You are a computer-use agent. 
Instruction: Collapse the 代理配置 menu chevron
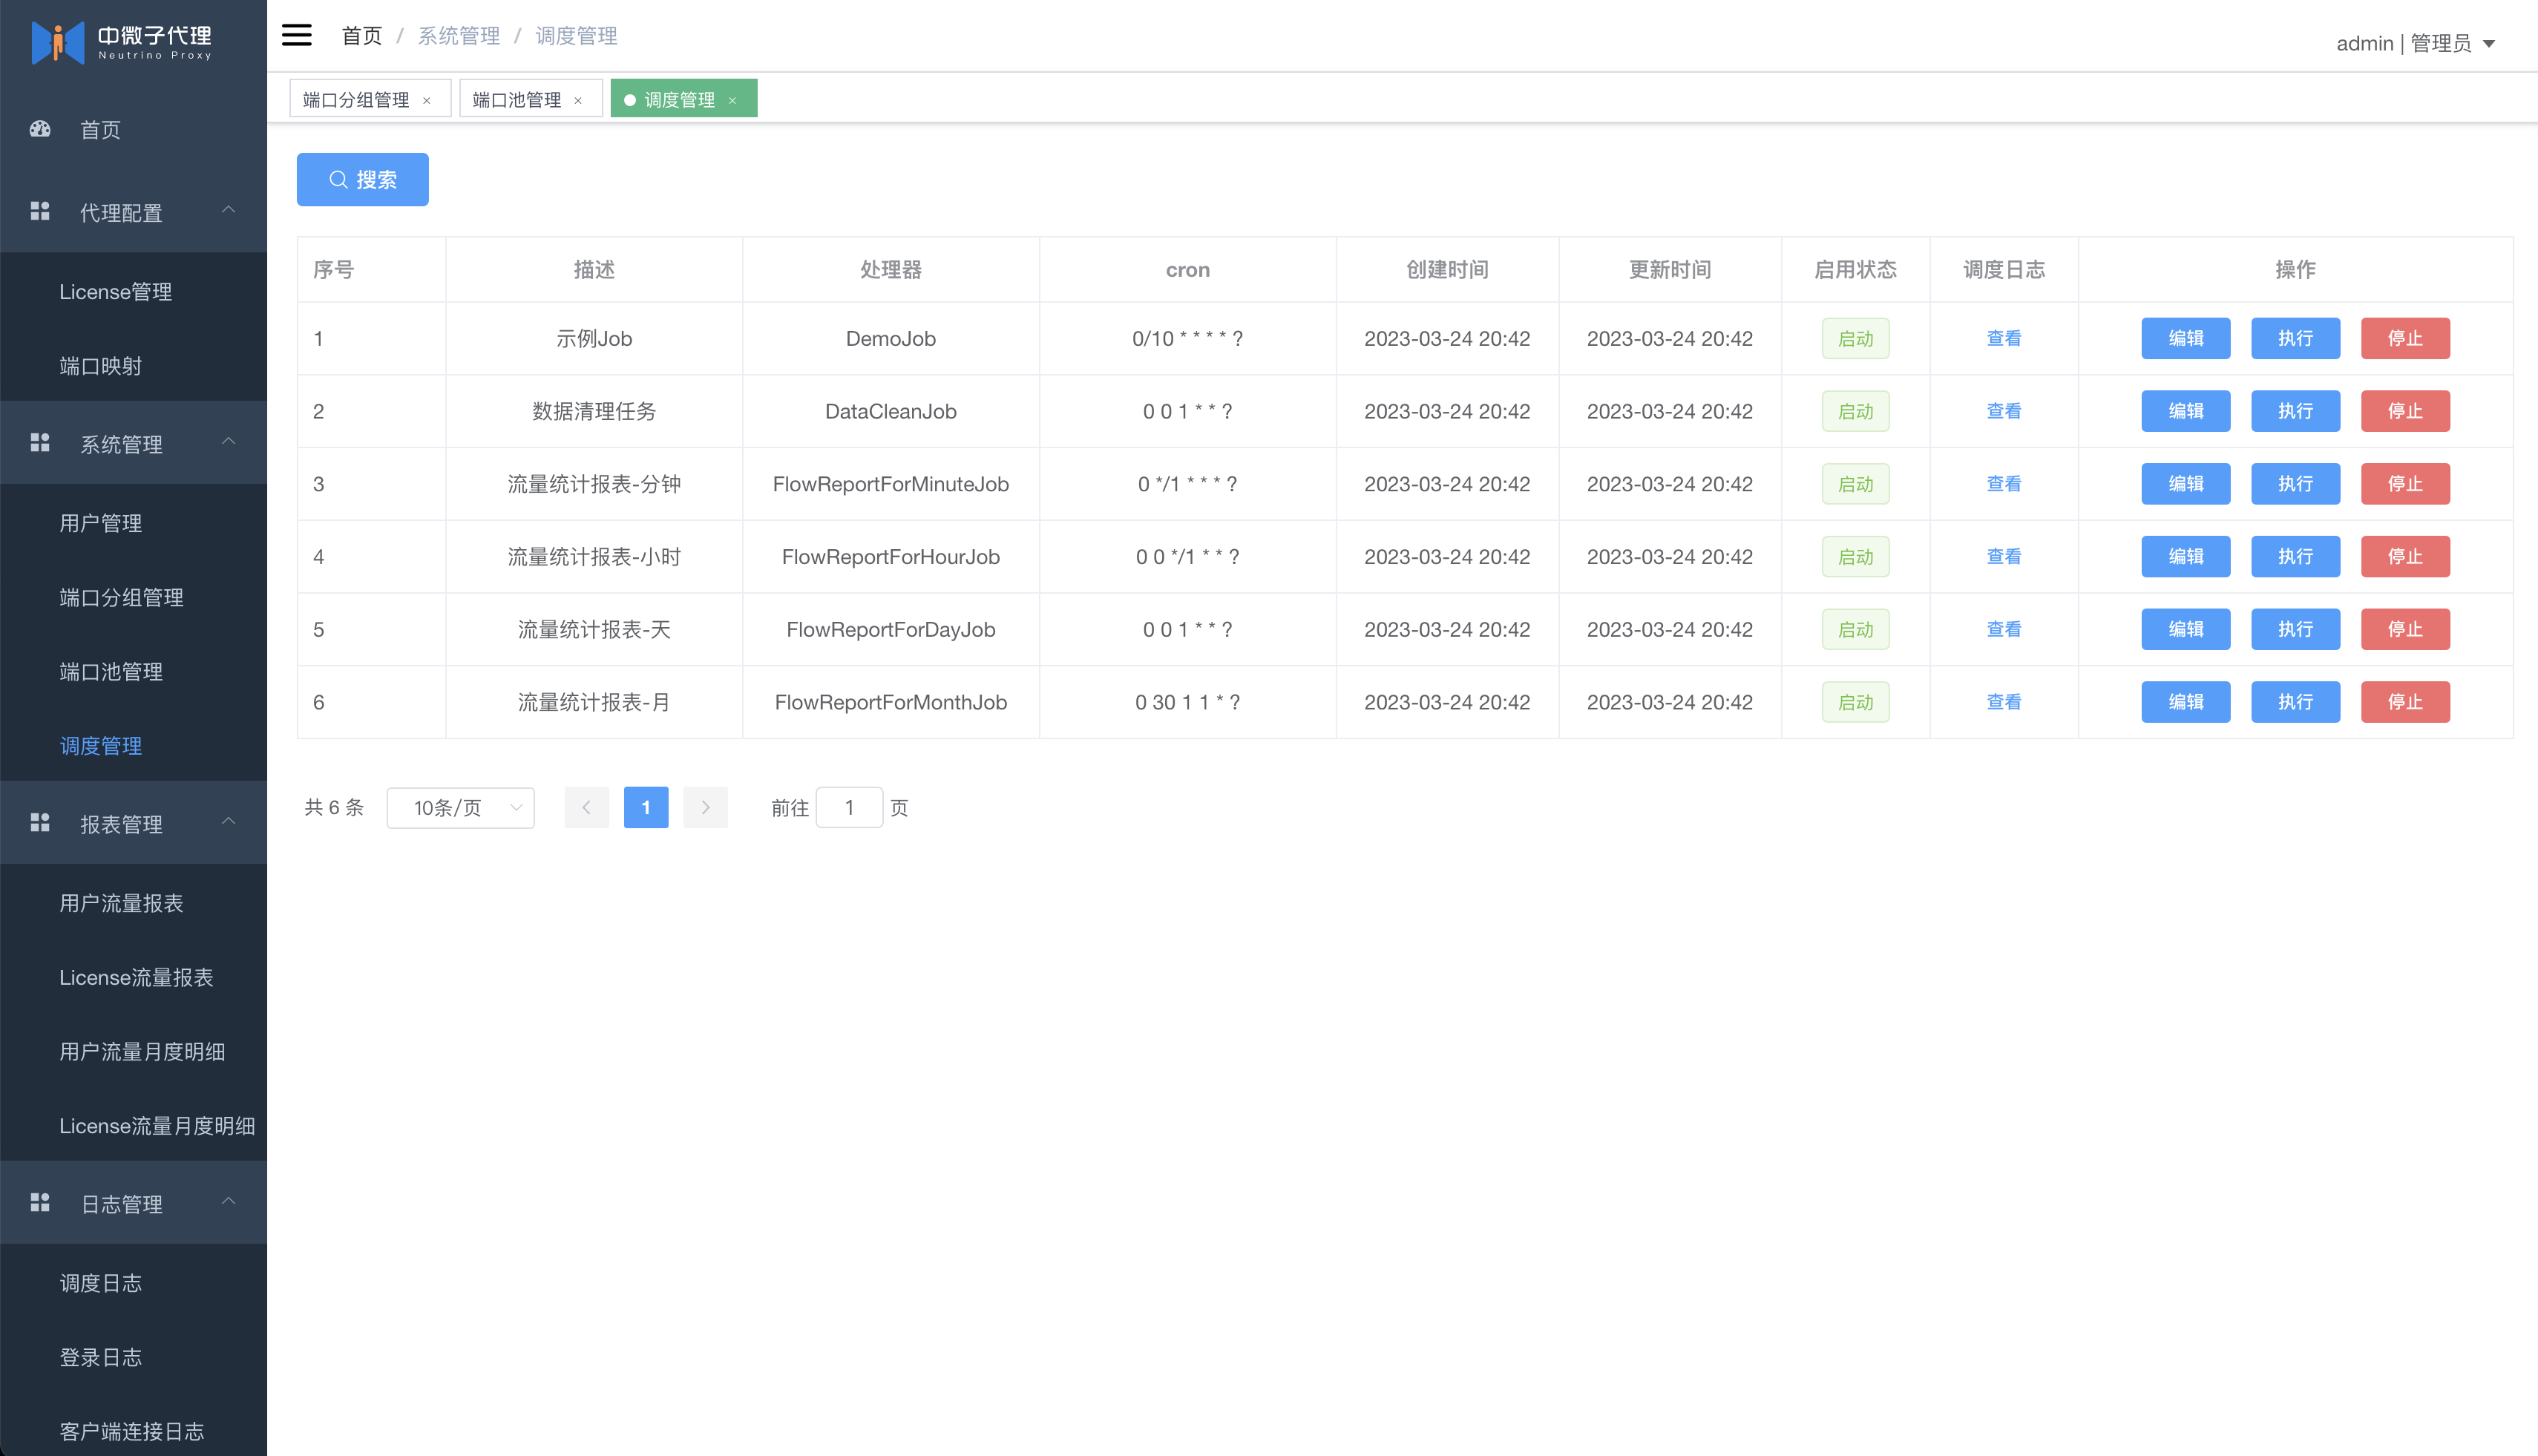pyautogui.click(x=229, y=210)
